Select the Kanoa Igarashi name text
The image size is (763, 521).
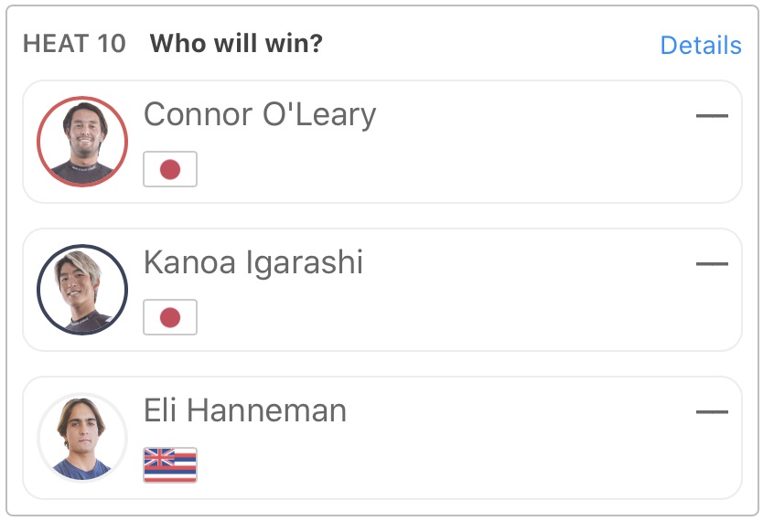click(x=253, y=263)
